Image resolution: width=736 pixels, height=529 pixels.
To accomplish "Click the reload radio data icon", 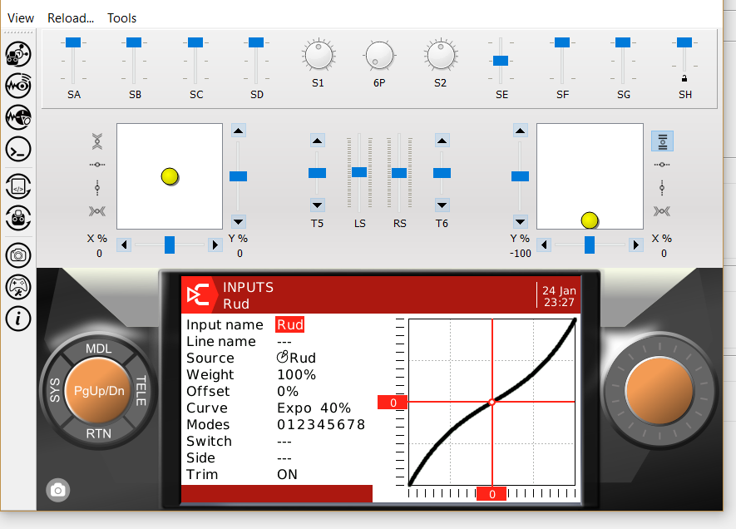I will coord(18,219).
